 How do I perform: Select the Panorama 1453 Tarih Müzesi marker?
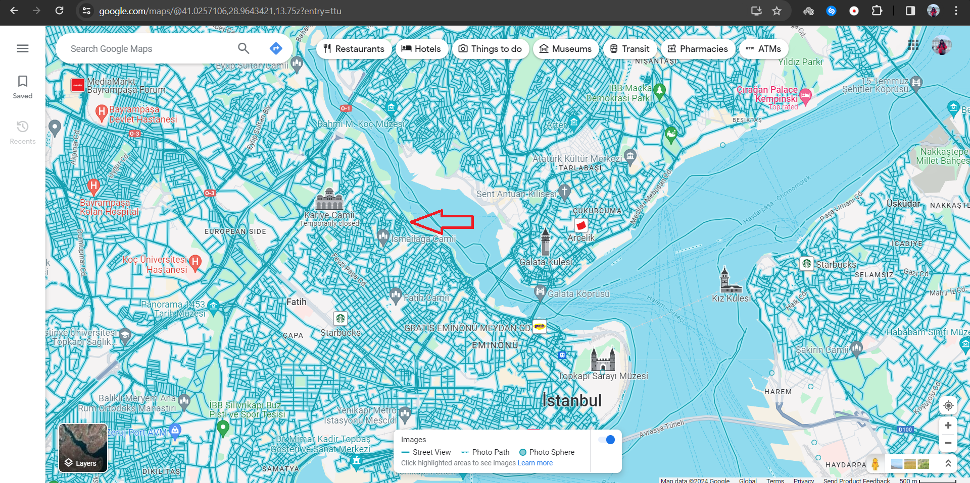(x=213, y=307)
